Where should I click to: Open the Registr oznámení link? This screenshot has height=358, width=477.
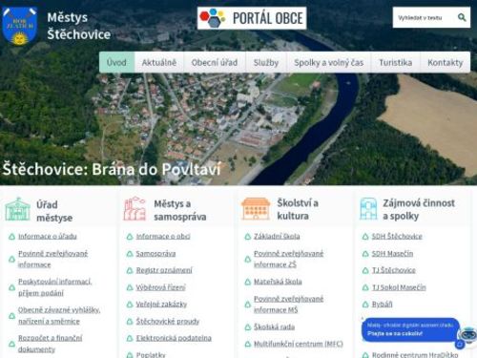164,270
